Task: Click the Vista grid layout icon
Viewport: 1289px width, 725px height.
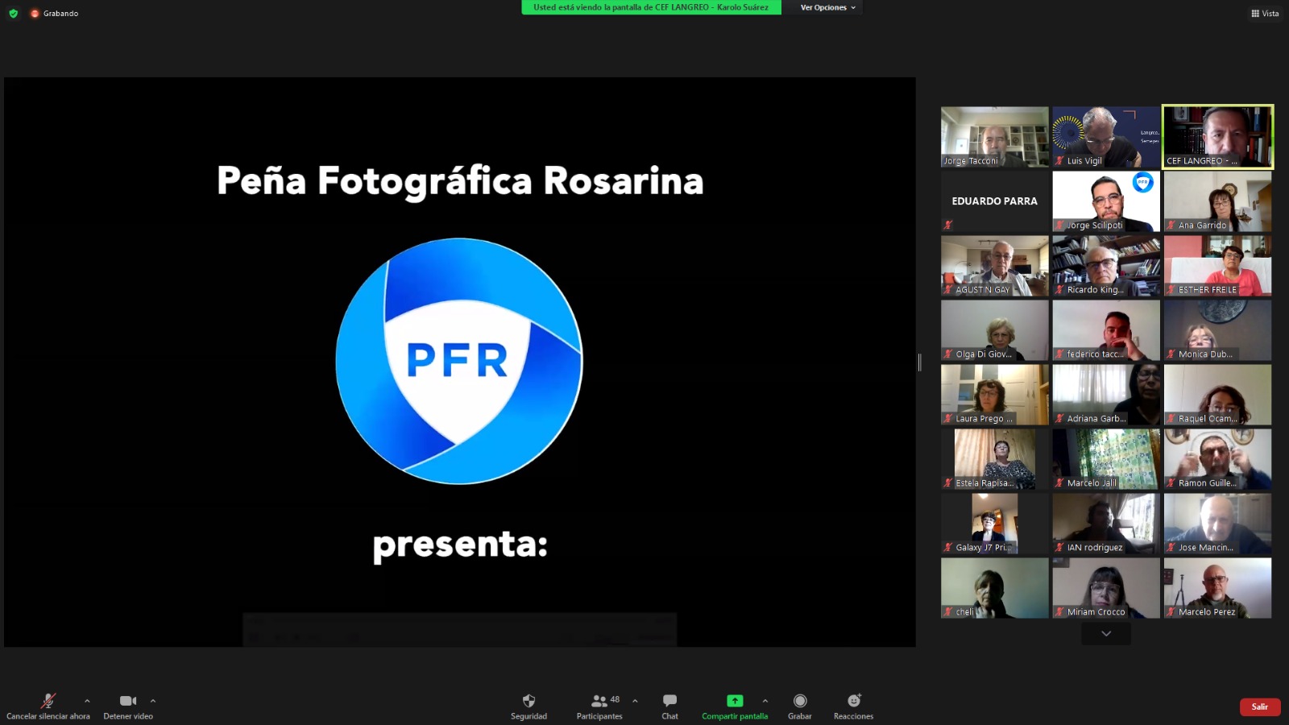Action: 1255,14
